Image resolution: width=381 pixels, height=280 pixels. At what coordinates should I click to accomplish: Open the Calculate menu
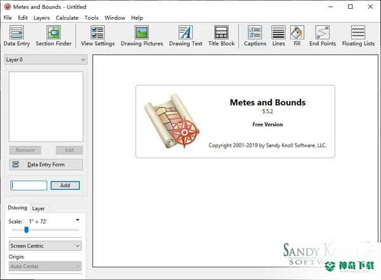(x=67, y=18)
